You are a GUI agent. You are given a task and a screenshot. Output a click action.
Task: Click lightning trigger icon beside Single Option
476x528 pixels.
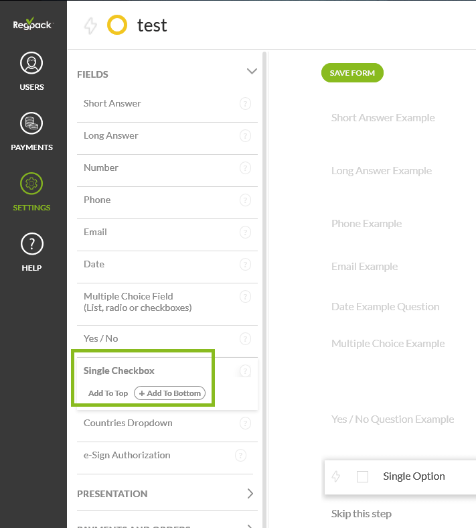[336, 476]
